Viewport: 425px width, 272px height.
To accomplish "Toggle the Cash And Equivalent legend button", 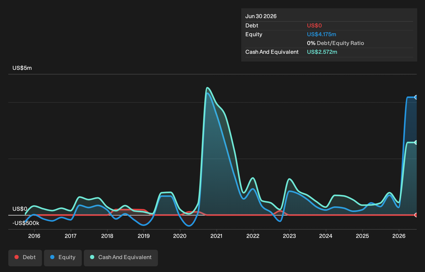I will click(121, 258).
